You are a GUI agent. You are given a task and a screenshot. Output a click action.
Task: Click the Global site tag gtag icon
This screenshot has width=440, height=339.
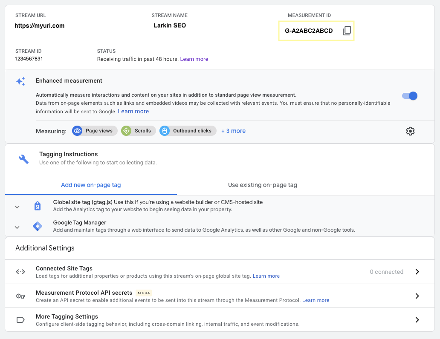pyautogui.click(x=38, y=206)
